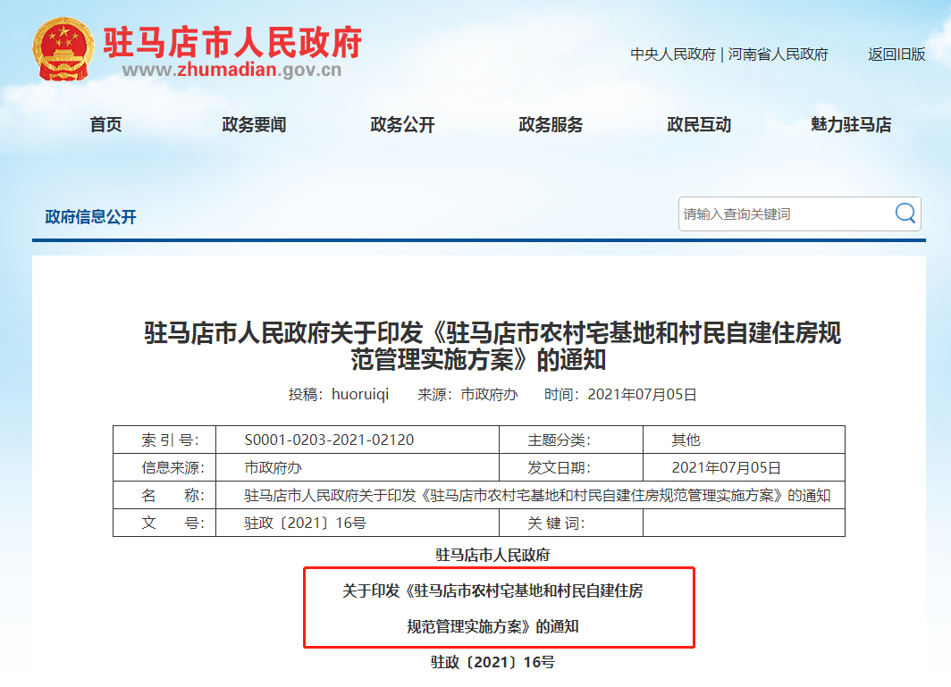Click the 驻政〔2021〕16号 table cell
This screenshot has width=951, height=687.
[x=358, y=523]
